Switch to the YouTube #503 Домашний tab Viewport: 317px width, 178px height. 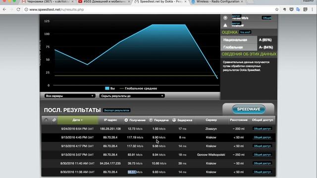click(104, 1)
